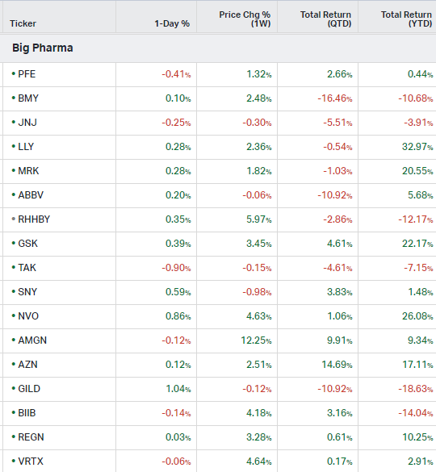The height and width of the screenshot is (472, 436).
Task: Open the GILD ticker link
Action: (29, 389)
